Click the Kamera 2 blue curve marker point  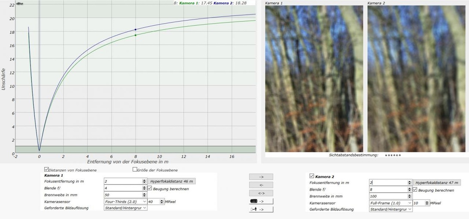136,30
